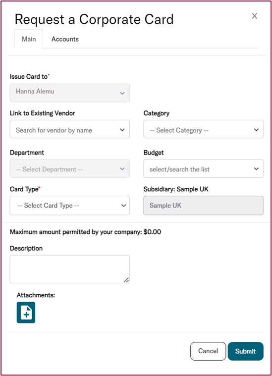272x376 pixels.
Task: Cancel the card request
Action: [x=208, y=351]
